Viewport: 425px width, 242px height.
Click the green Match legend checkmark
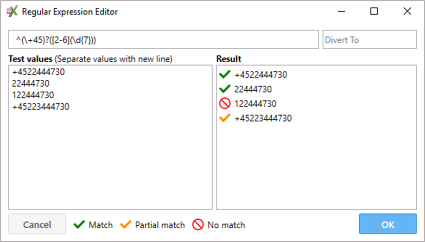(x=79, y=225)
